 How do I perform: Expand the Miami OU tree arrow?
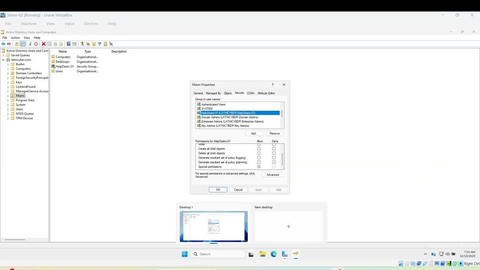[x=8, y=96]
